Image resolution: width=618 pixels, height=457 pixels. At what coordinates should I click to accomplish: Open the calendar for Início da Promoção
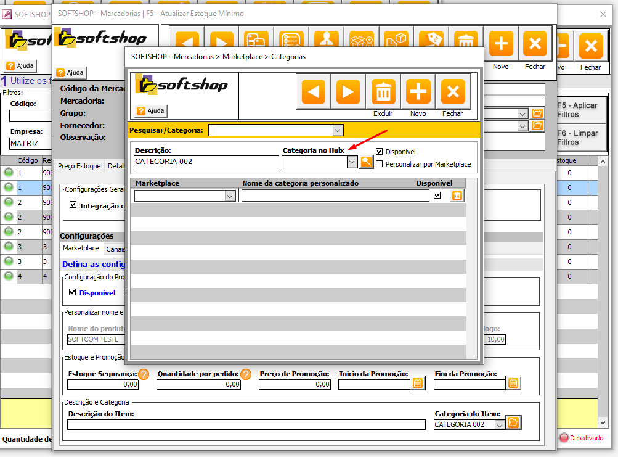[x=417, y=383]
